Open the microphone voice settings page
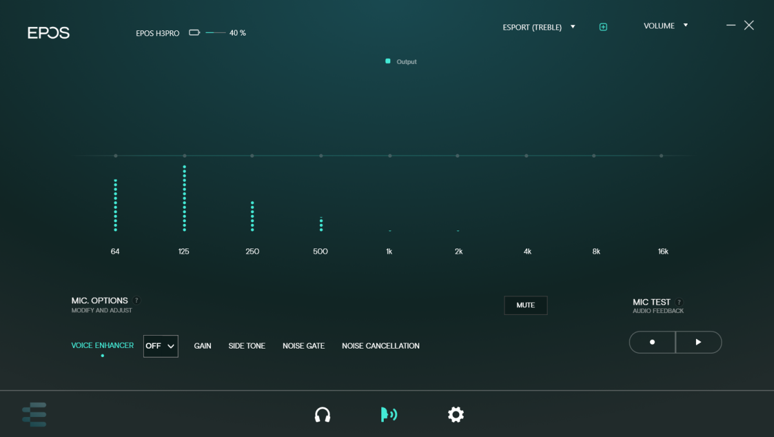The image size is (774, 437). 388,414
